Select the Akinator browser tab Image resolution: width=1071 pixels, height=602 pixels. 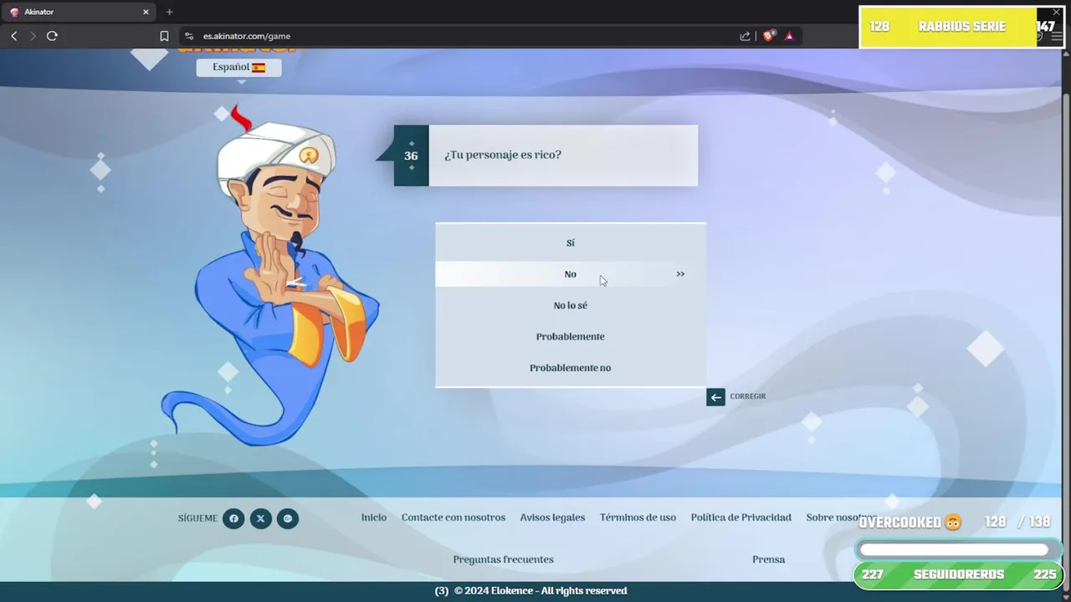click(x=79, y=12)
